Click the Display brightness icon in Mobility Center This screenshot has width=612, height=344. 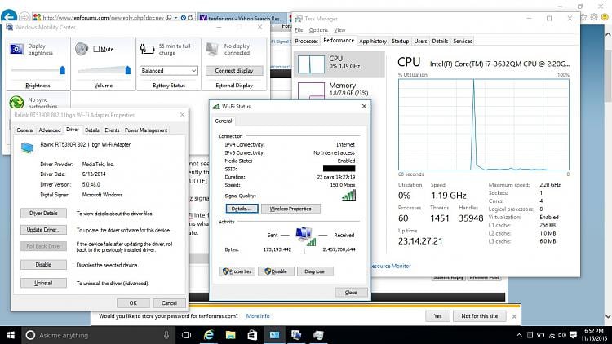(16, 49)
